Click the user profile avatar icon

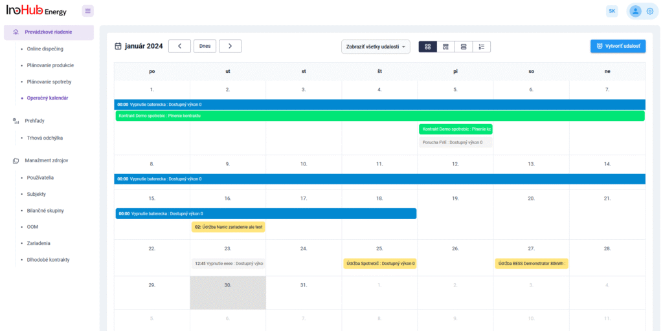point(635,11)
